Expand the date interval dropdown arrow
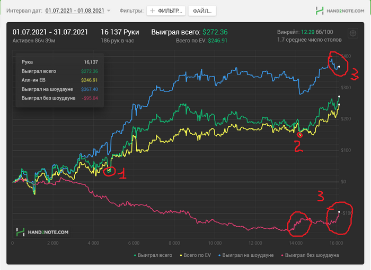This screenshot has width=371, height=270. tap(109, 11)
